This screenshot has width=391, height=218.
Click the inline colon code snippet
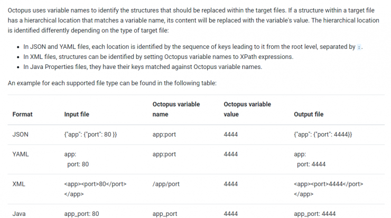point(359,47)
